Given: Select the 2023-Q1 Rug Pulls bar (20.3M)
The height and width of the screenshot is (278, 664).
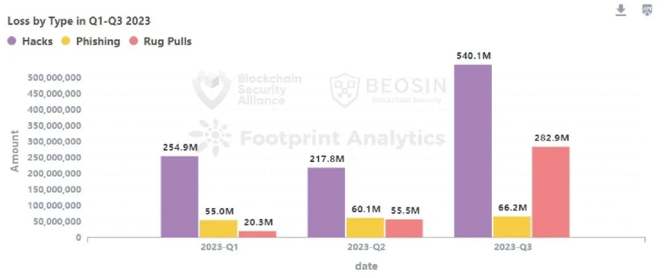Looking at the screenshot, I should pyautogui.click(x=256, y=234).
